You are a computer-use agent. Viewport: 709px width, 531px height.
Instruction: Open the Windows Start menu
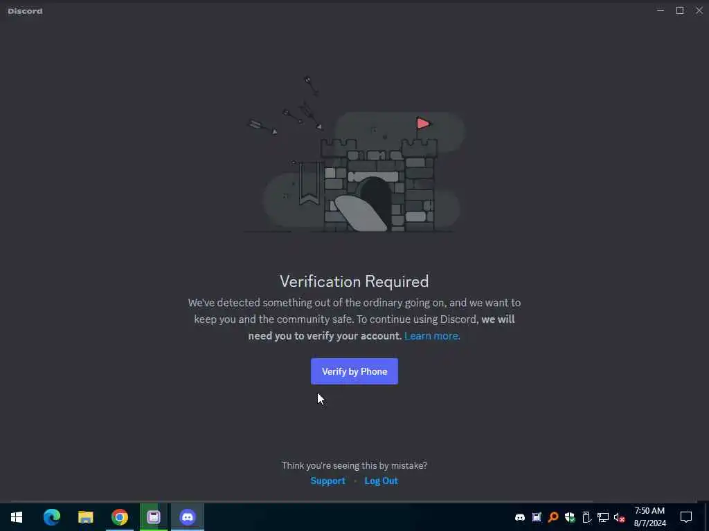(17, 517)
